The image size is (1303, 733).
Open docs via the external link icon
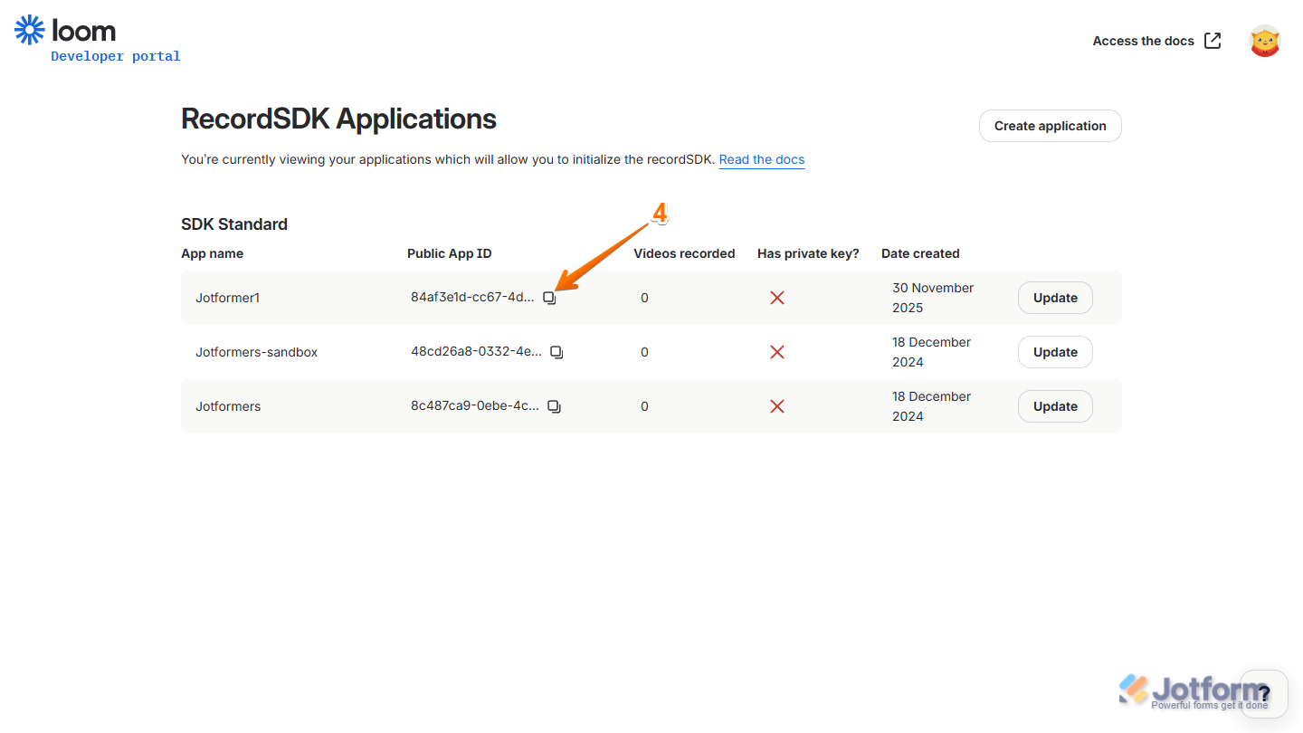1213,40
